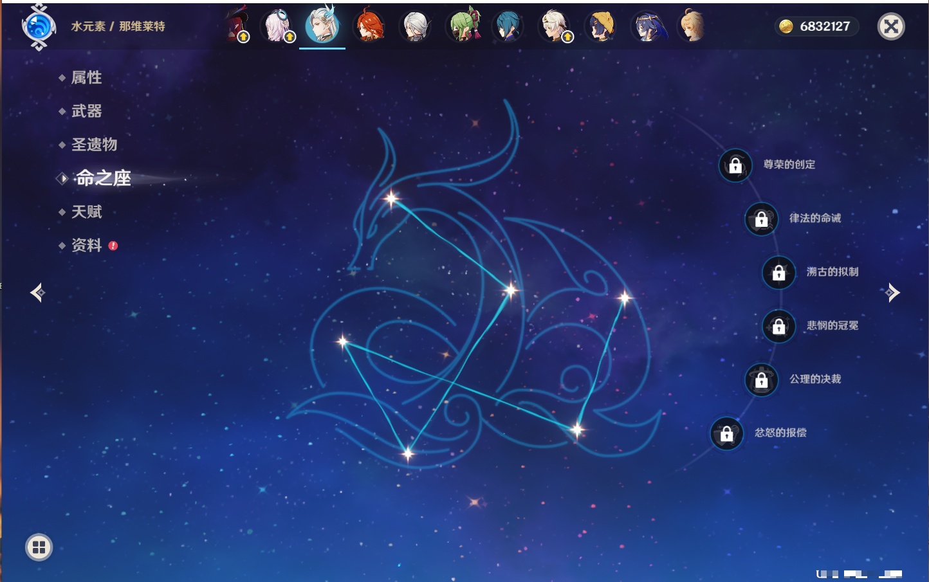Open the 武器 weapon tab
The width and height of the screenshot is (929, 582).
coord(86,111)
